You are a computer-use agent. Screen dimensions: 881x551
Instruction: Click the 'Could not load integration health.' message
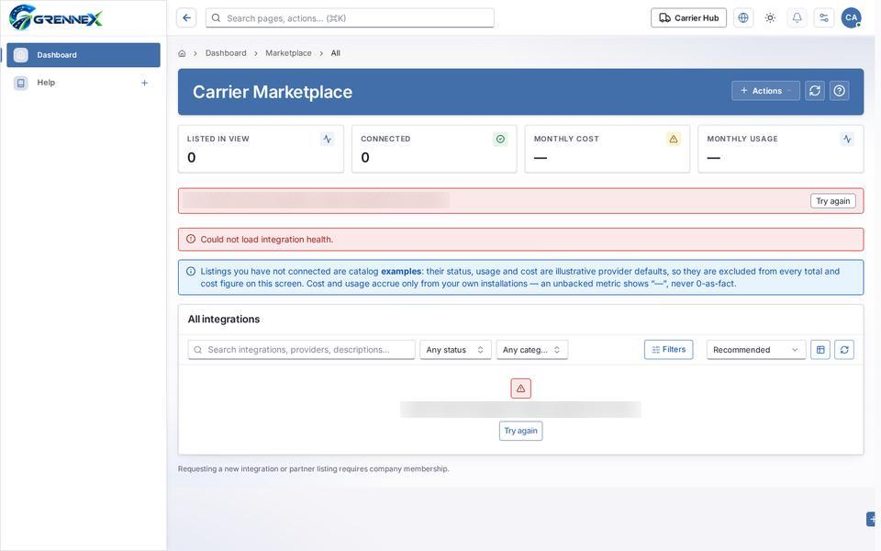267,240
